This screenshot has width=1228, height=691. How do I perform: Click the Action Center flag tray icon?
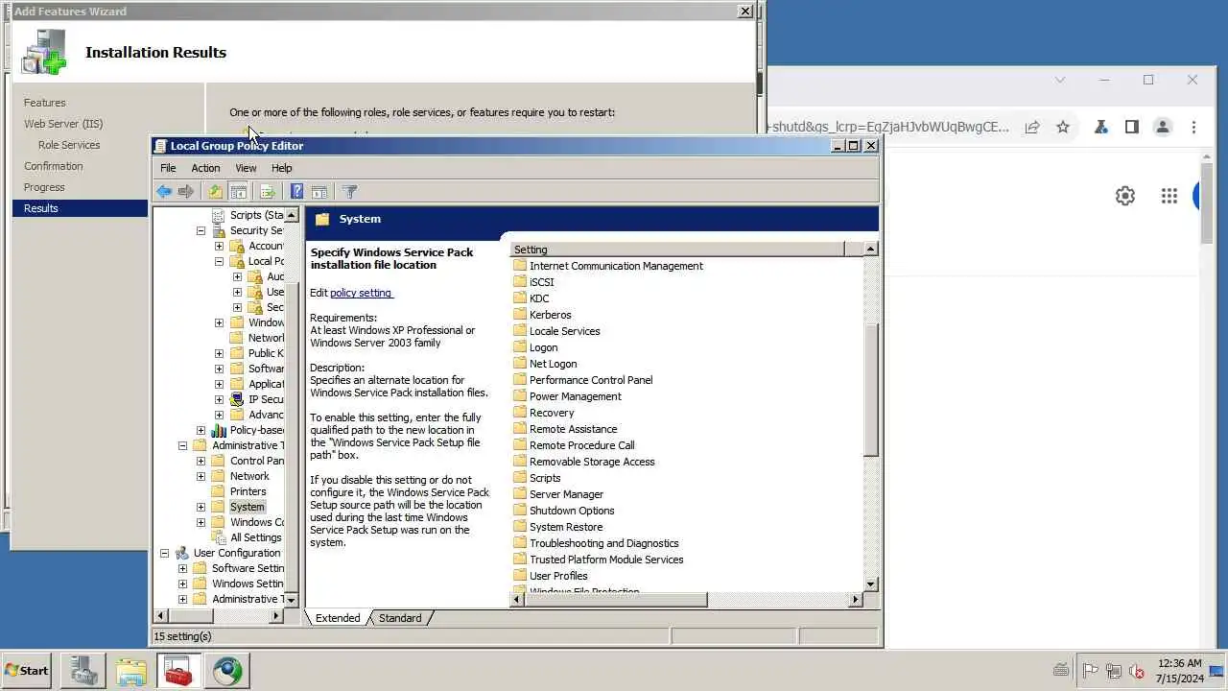pyautogui.click(x=1091, y=671)
